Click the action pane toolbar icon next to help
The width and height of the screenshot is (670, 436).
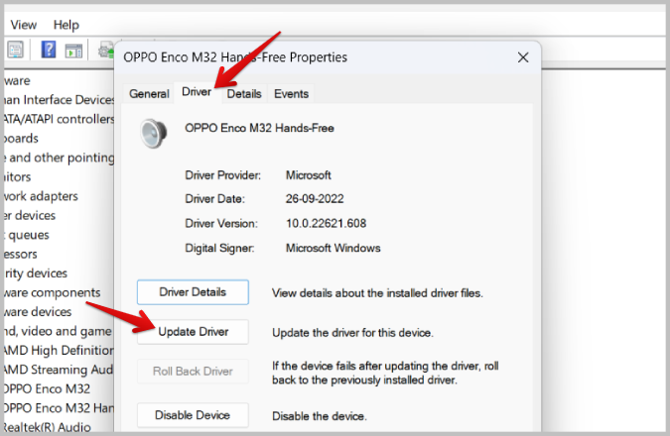click(x=73, y=51)
